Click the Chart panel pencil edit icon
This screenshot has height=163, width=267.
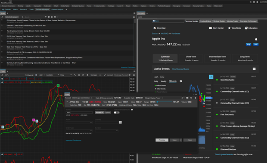pos(2,75)
